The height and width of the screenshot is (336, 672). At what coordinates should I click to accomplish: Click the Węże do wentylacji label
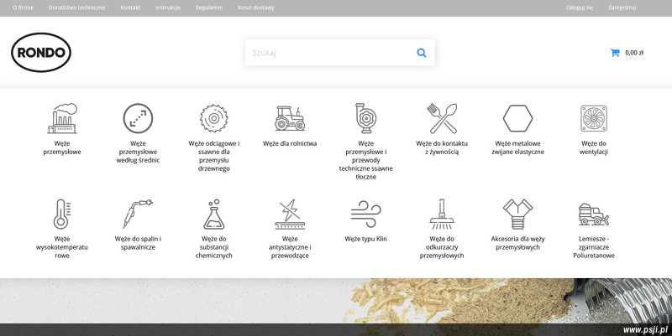pos(594,147)
